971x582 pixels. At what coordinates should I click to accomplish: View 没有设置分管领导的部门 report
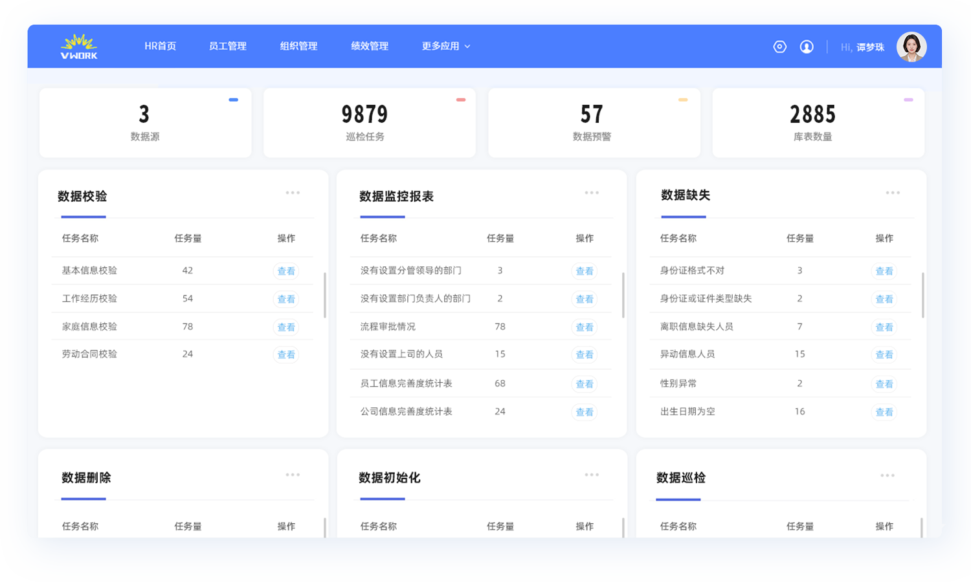[x=585, y=271]
